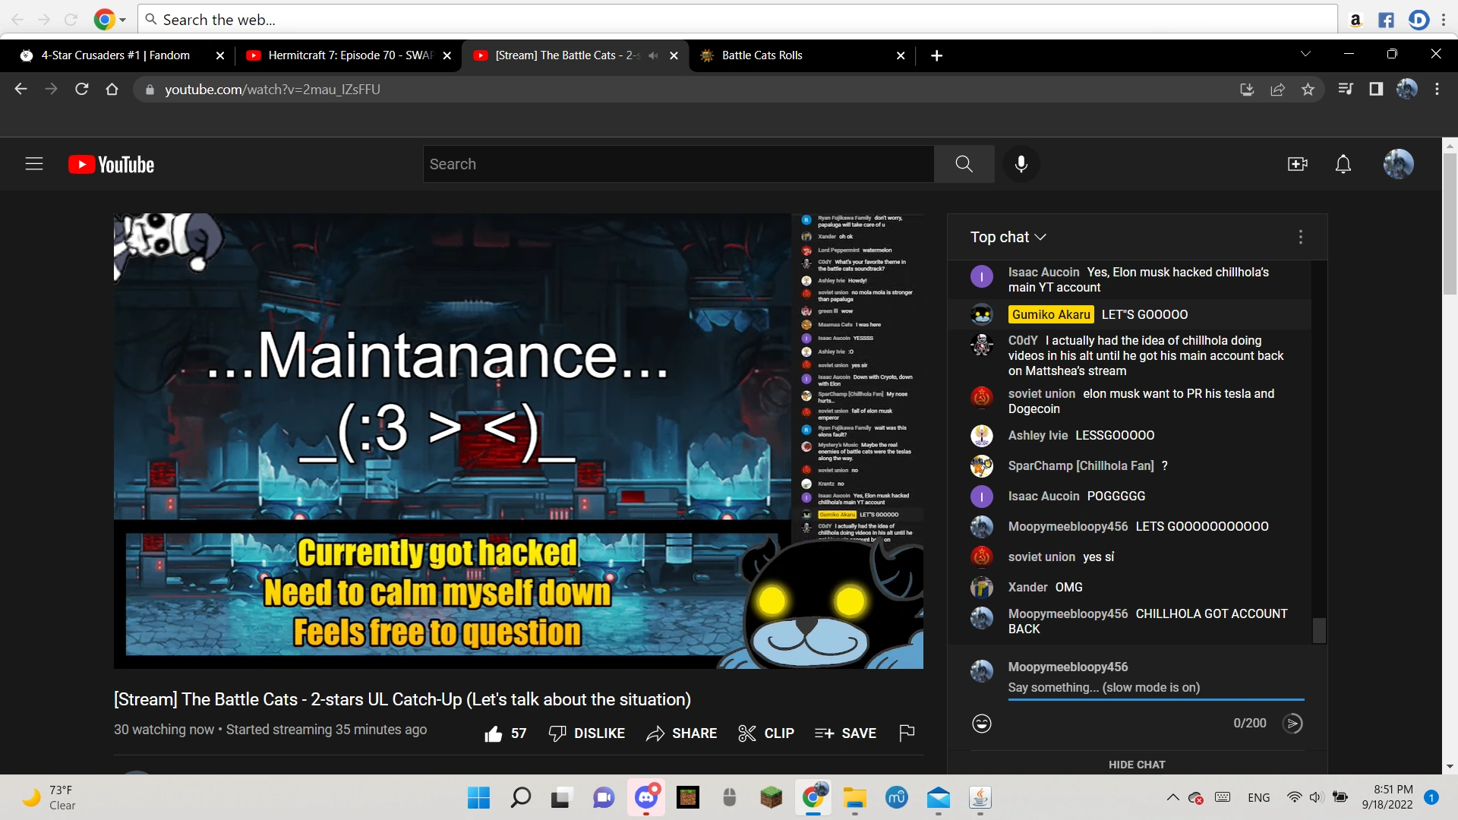
Task: Open the chat three-dot options menu
Action: click(x=1300, y=237)
